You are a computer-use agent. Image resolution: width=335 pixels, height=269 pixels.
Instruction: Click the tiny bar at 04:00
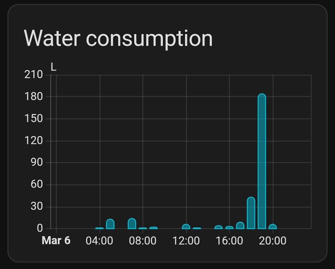[x=99, y=228]
